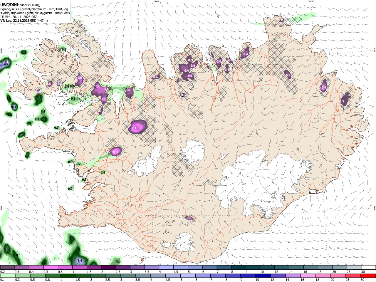376x282 pixels.
Task: Pick the rain scale 7–8 blue swatch
Action: (218, 276)
